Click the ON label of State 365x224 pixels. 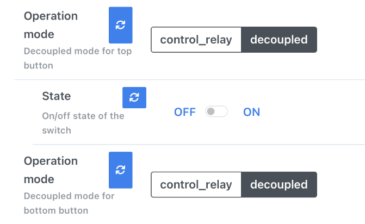tap(252, 112)
